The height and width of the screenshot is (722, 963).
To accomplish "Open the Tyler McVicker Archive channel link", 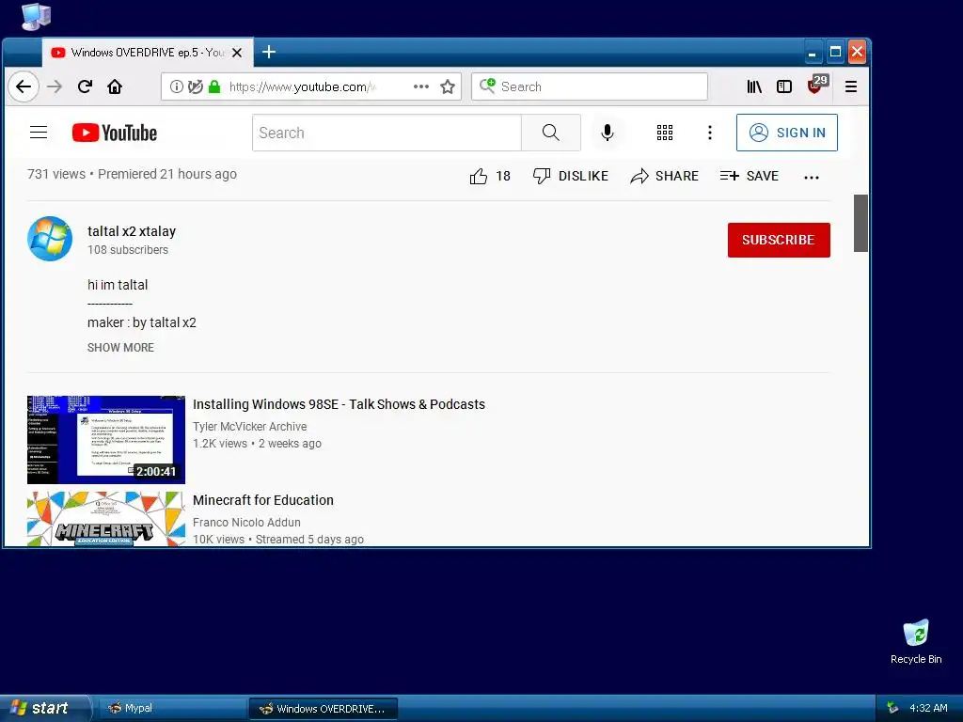I will (x=250, y=427).
